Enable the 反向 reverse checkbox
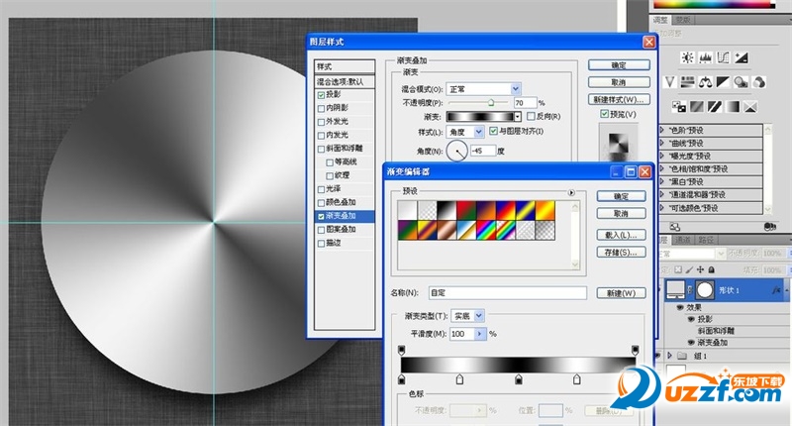Image resolution: width=792 pixels, height=426 pixels. (532, 116)
